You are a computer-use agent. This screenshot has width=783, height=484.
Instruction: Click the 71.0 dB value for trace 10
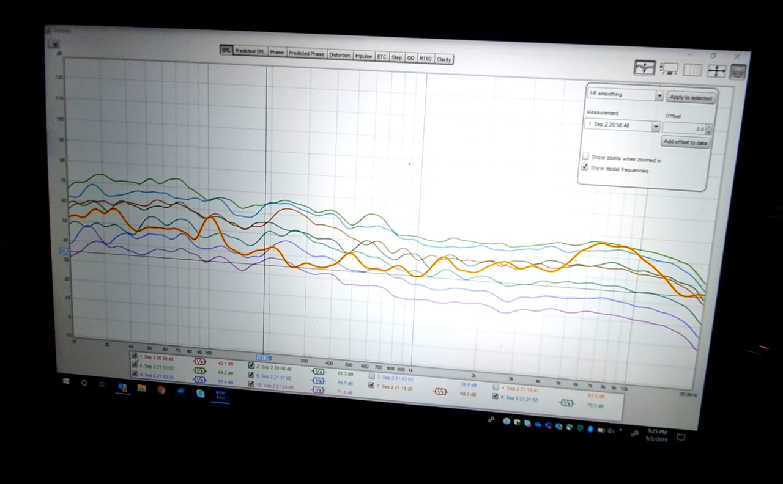tap(345, 392)
